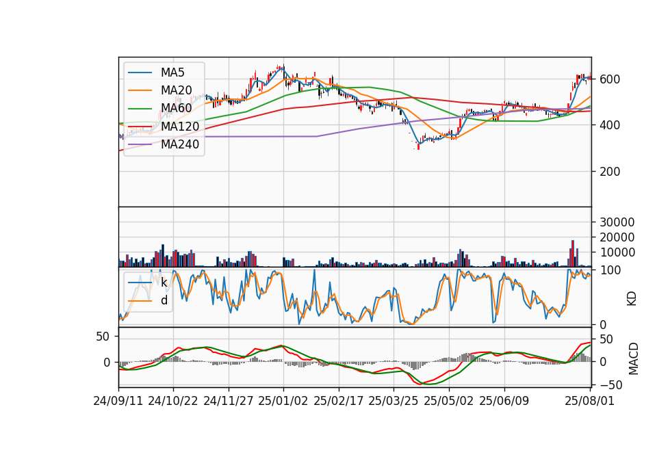Click the 50 label on MACD right axis
Screen dimensions: 657x472
click(x=606, y=339)
